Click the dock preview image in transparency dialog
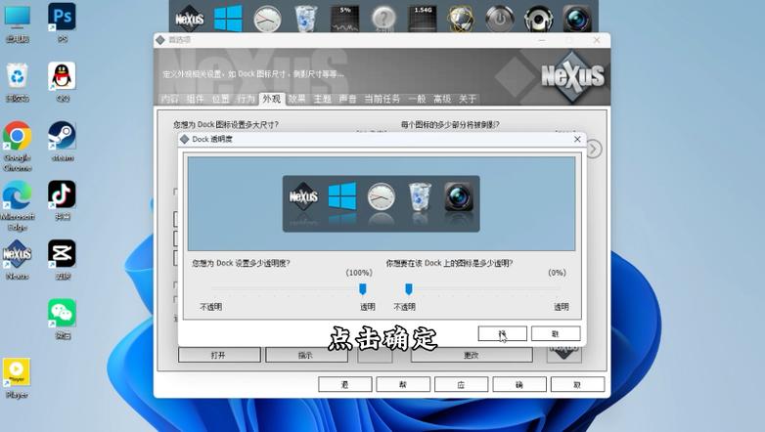 (382, 203)
